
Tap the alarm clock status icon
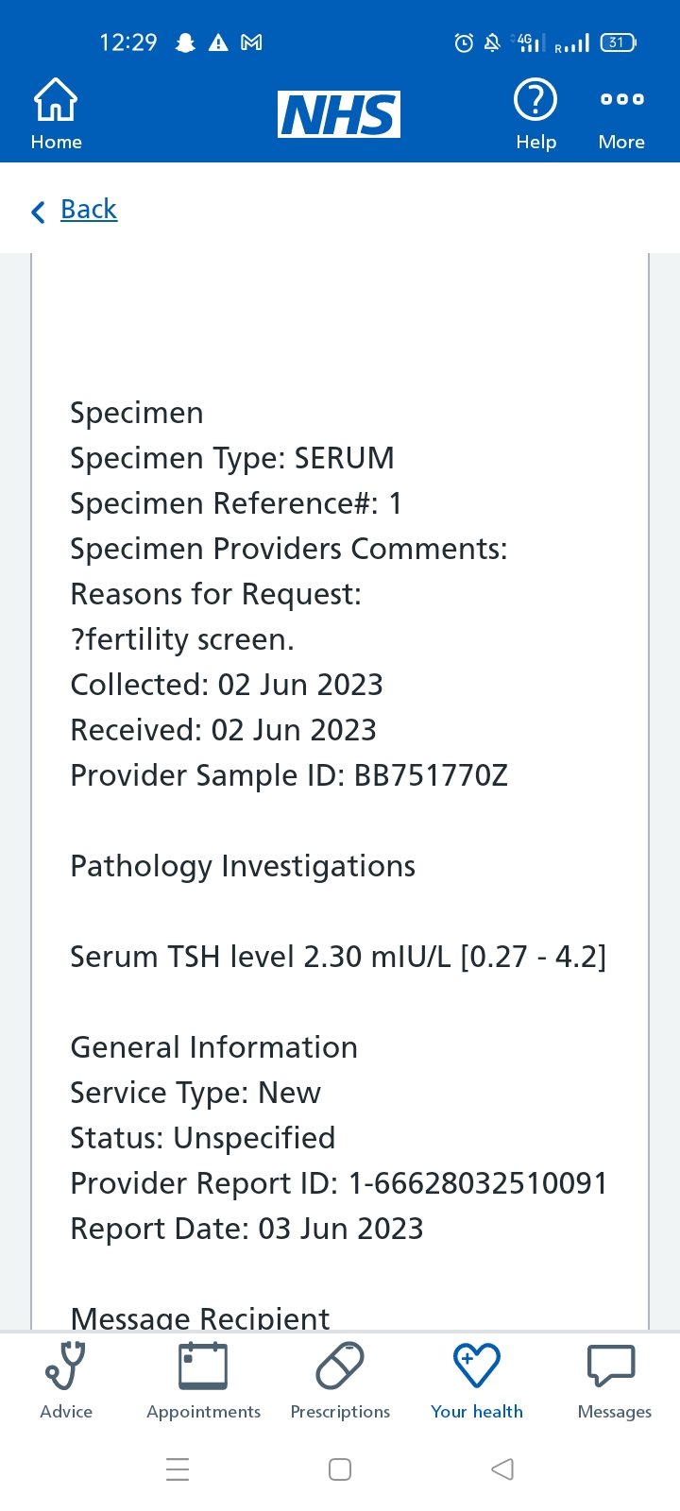click(464, 42)
